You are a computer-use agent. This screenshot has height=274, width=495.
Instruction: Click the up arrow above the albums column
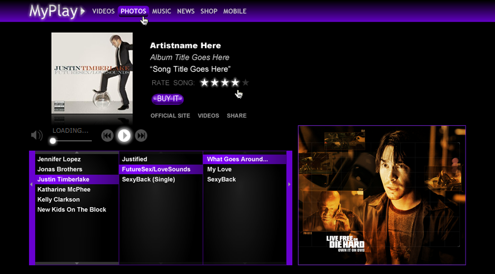point(161,152)
